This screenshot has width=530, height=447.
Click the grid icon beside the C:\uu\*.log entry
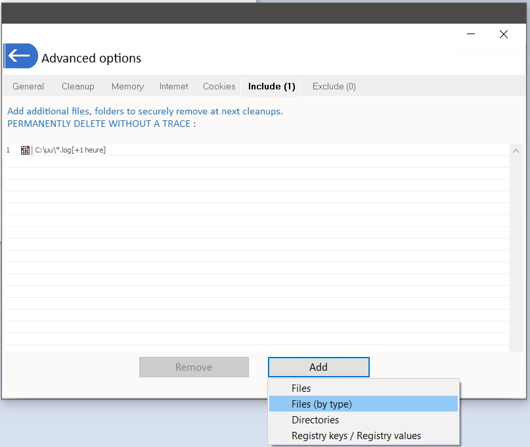tap(25, 150)
